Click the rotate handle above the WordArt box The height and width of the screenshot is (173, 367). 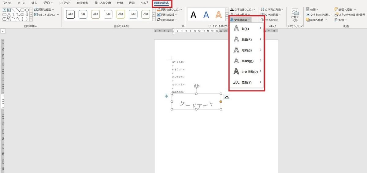197,86
